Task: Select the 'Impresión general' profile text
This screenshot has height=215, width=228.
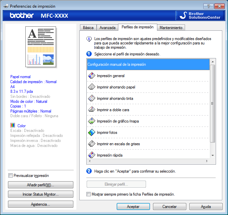Action: [111, 76]
